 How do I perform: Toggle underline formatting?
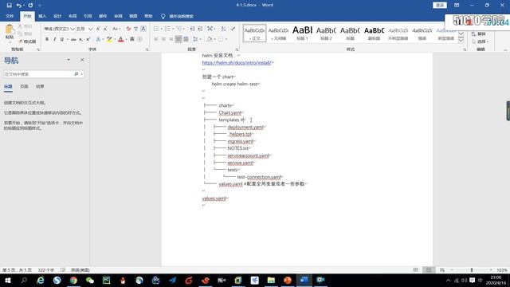[62, 39]
